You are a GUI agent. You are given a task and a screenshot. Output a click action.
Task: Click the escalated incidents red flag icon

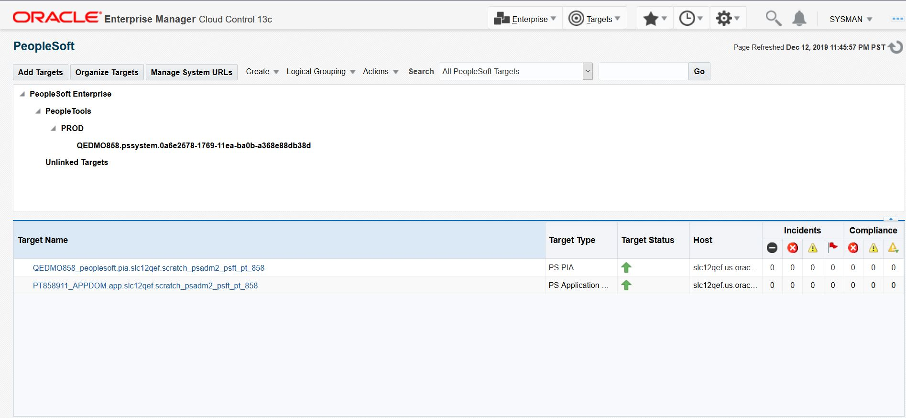pos(833,247)
